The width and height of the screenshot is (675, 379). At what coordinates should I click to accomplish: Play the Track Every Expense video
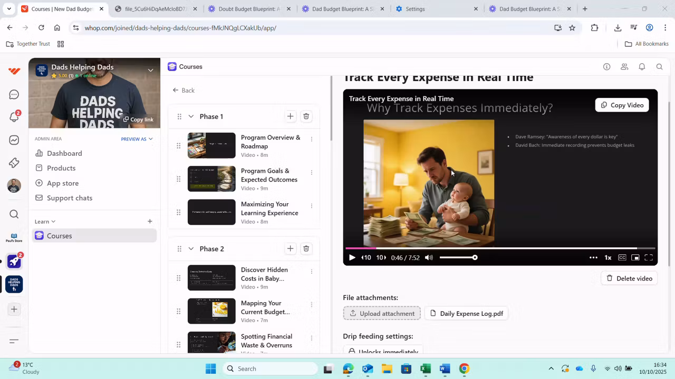pos(352,257)
